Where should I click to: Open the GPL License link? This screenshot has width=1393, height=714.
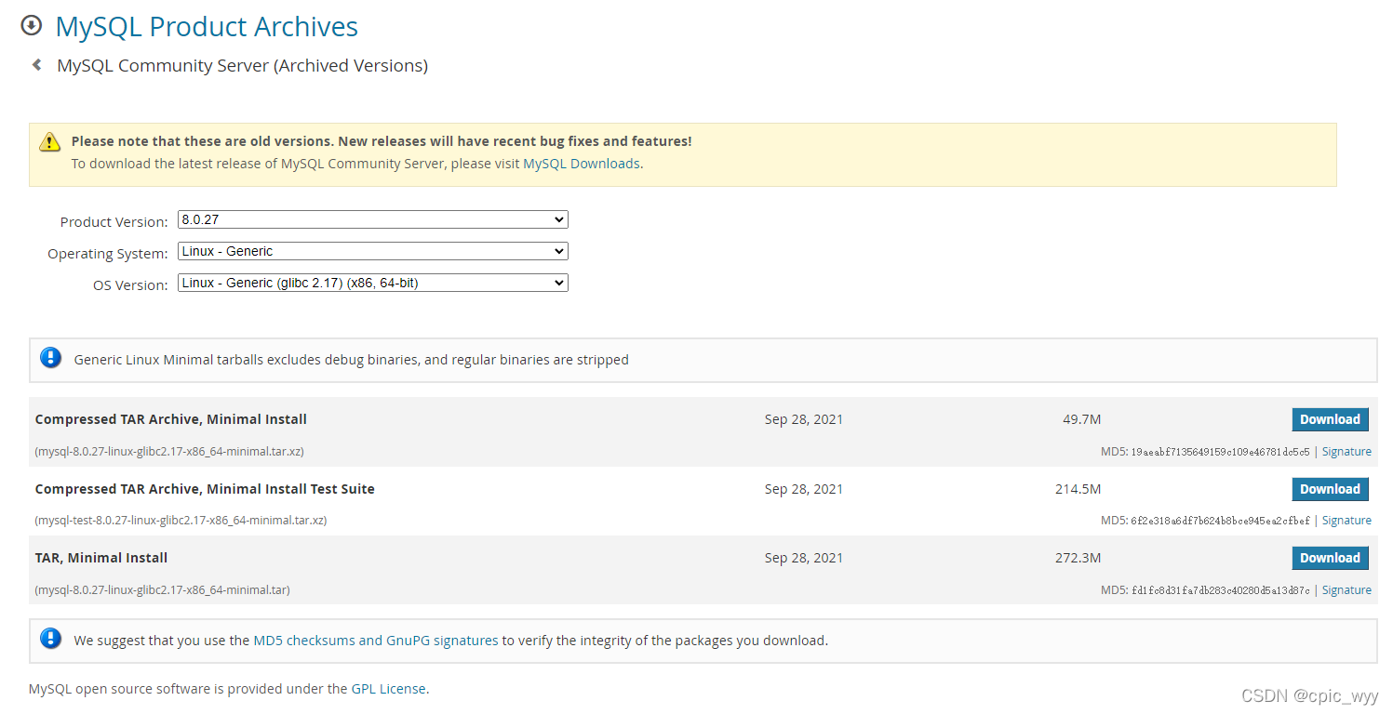tap(388, 689)
